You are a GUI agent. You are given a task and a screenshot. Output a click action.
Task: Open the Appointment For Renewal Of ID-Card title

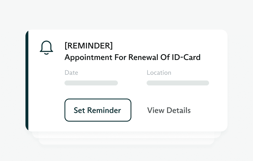[133, 57]
